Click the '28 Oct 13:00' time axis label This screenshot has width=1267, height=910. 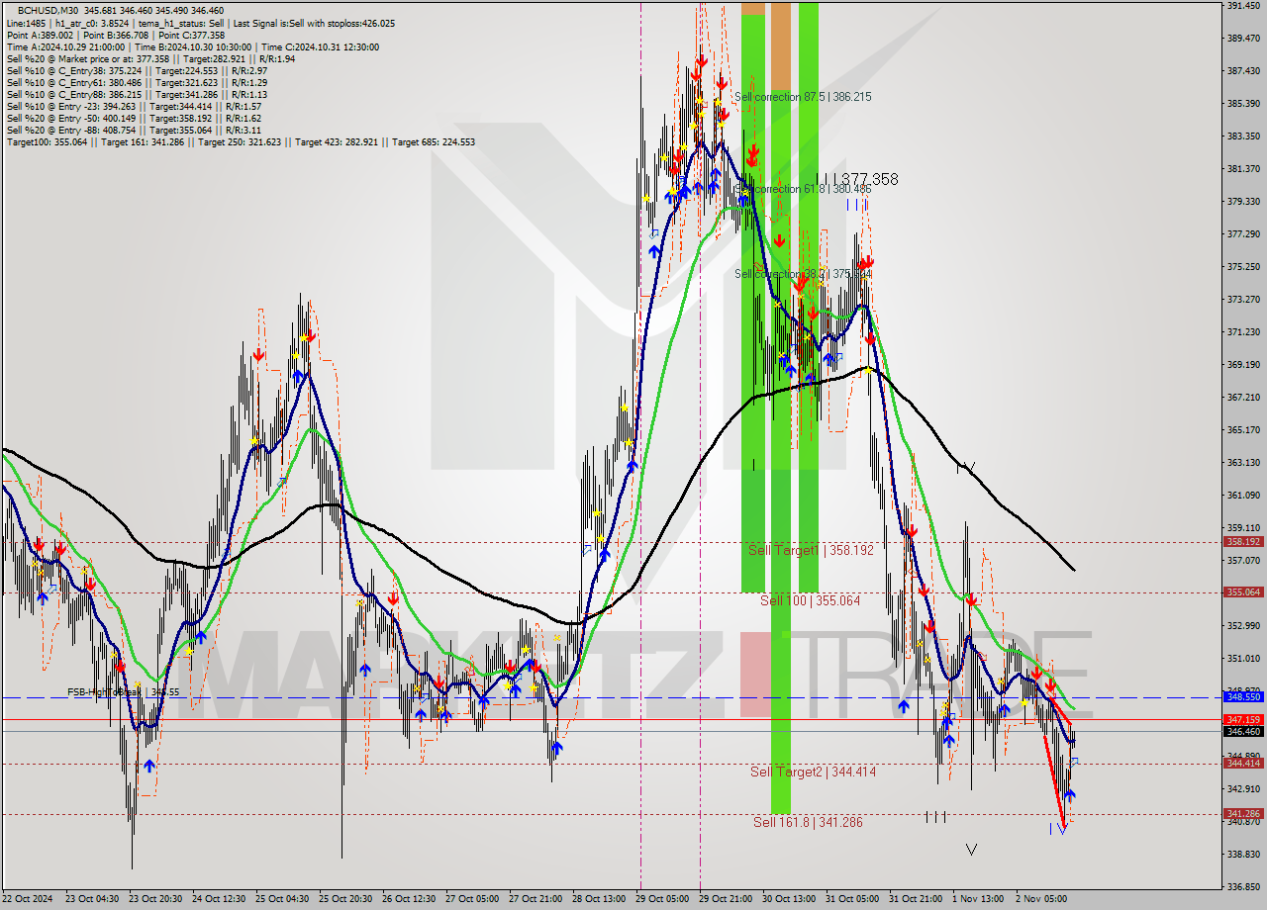coord(599,899)
